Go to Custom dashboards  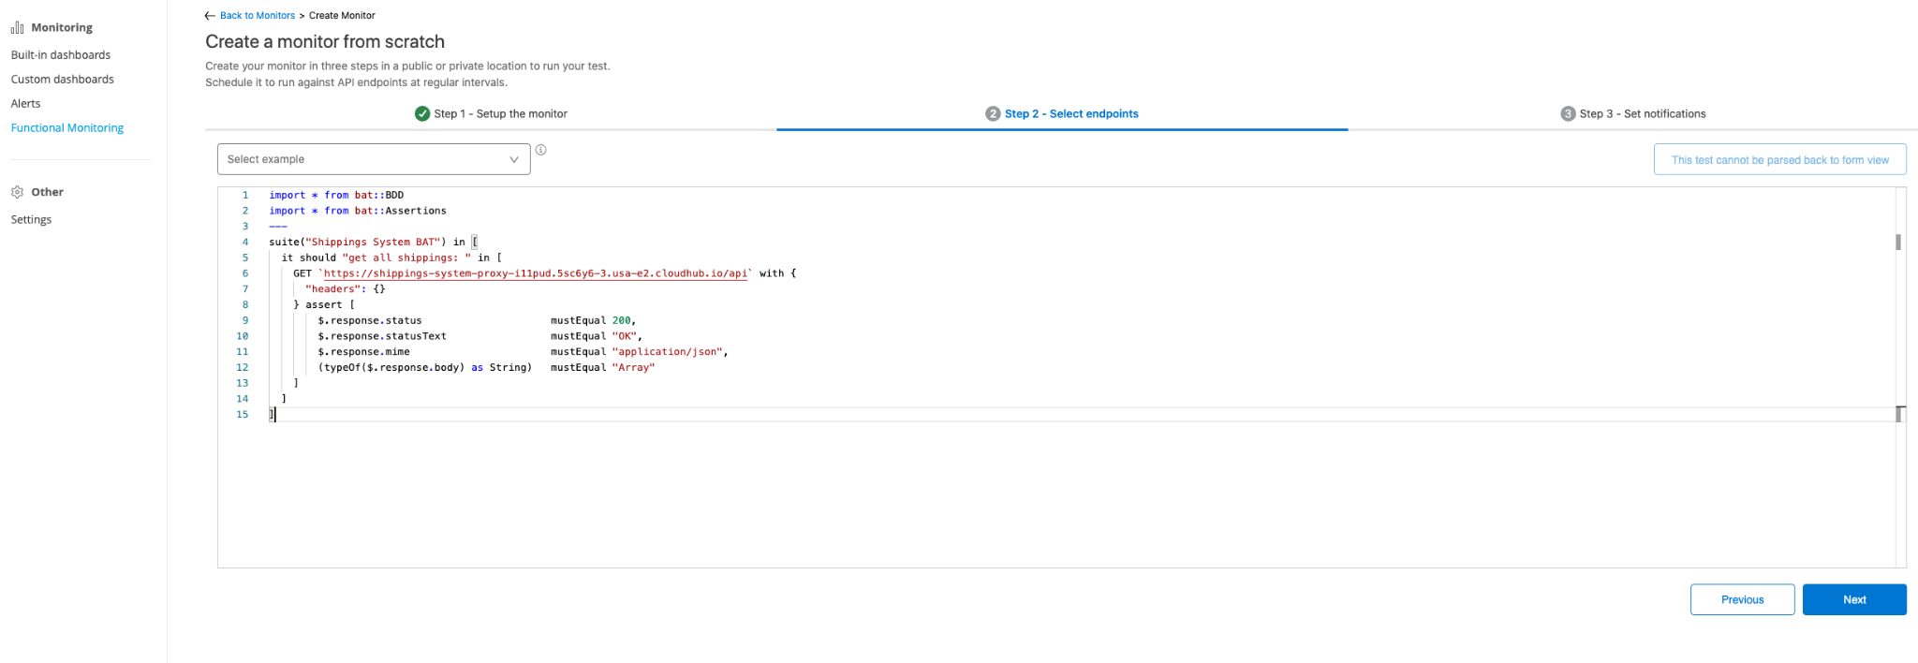[63, 80]
